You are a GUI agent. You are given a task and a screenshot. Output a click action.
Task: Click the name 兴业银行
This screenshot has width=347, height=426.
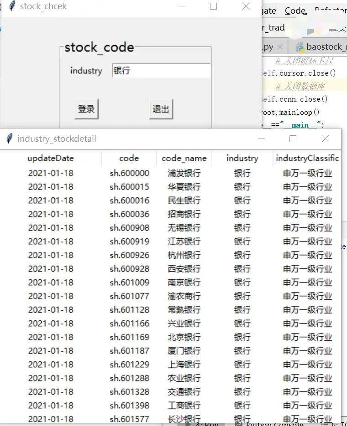click(x=184, y=323)
